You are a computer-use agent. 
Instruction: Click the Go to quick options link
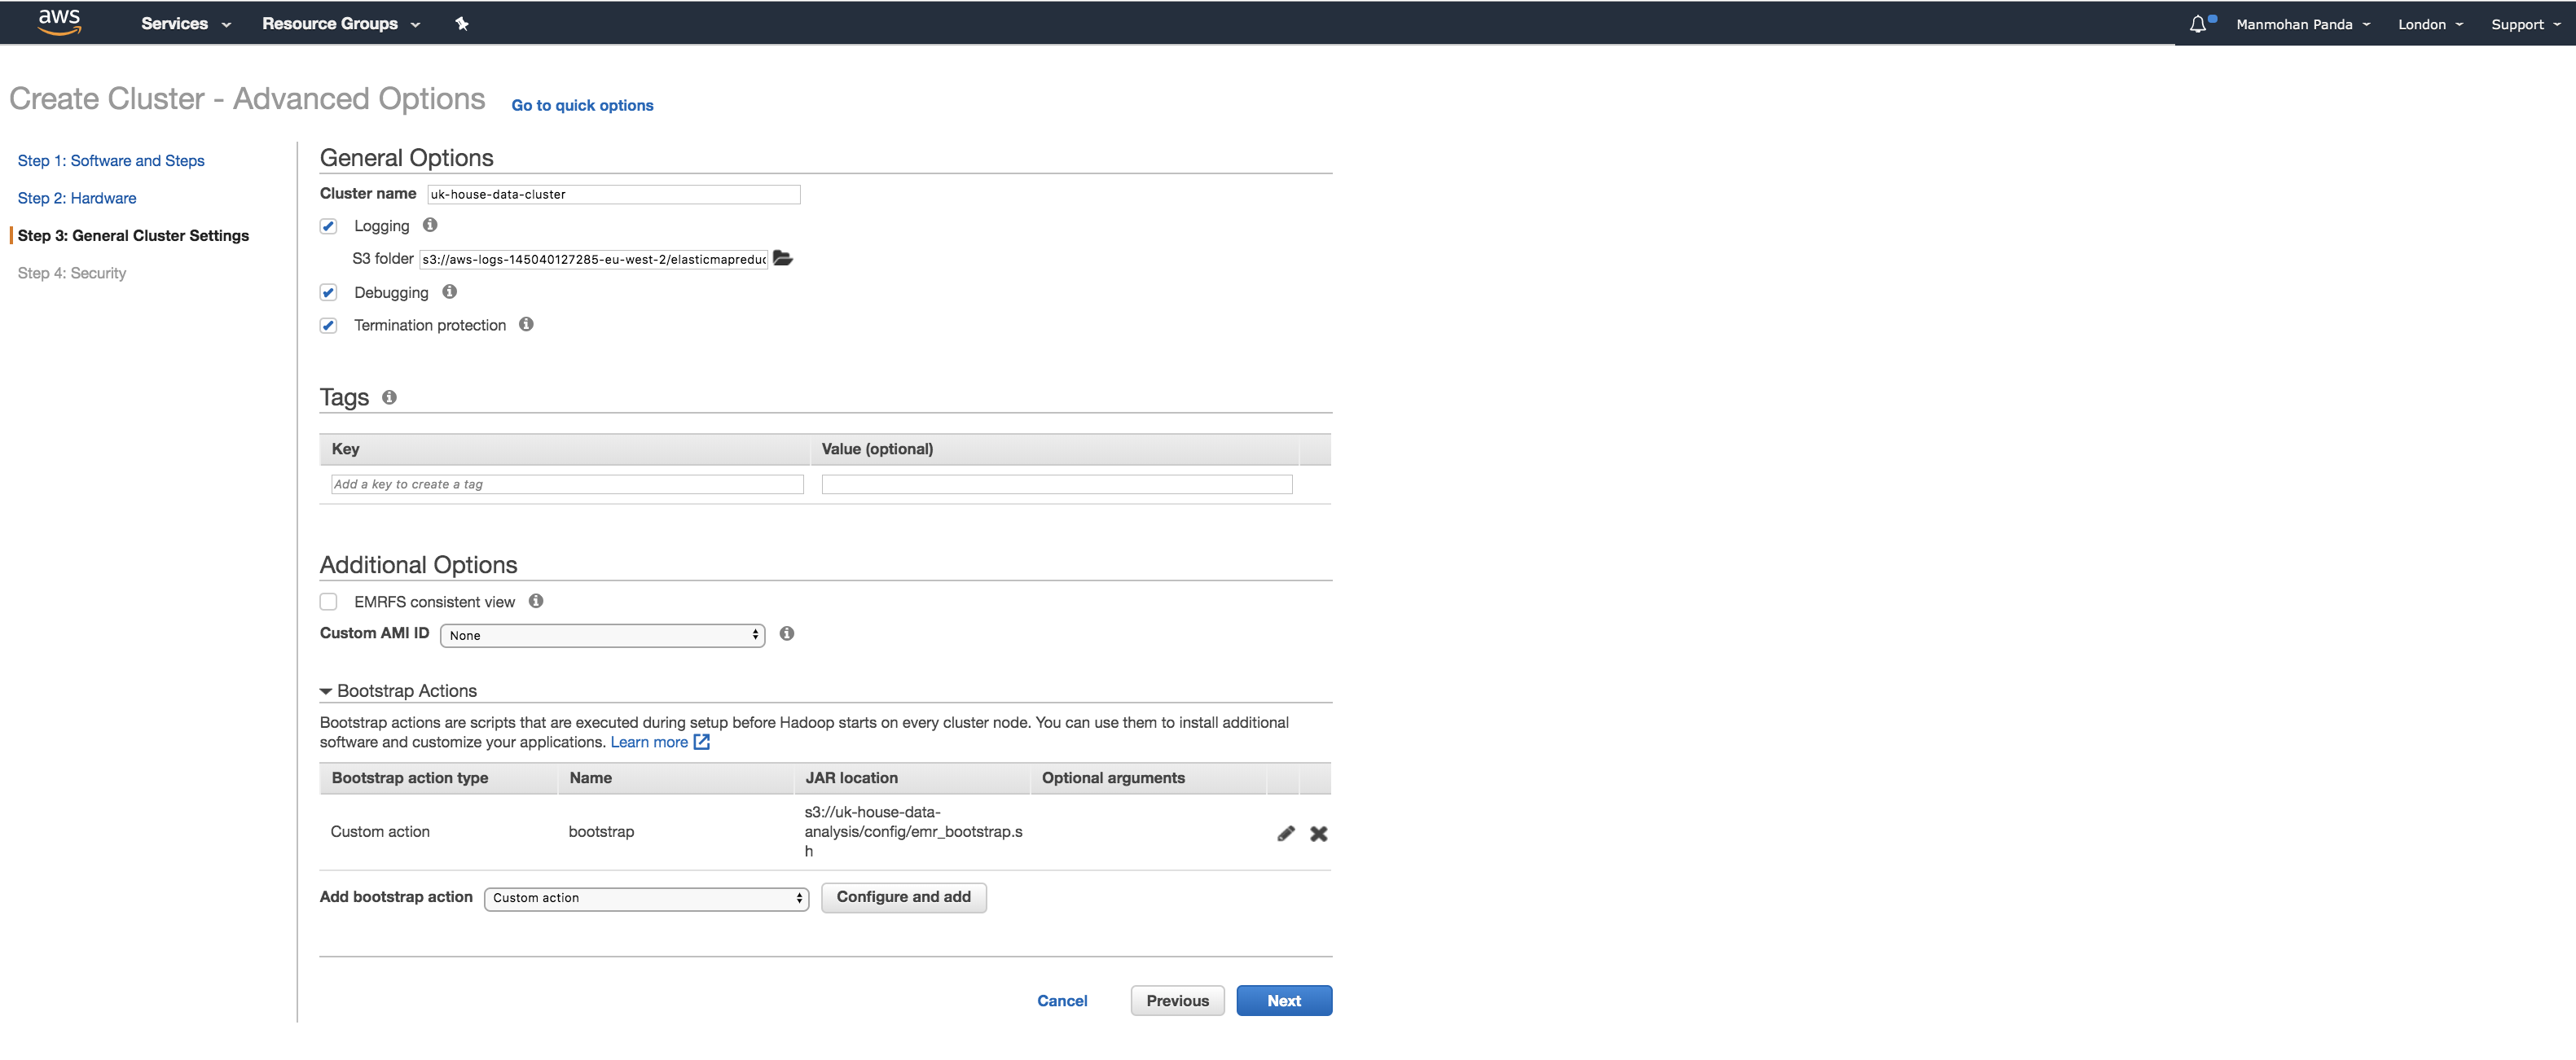[x=582, y=103]
